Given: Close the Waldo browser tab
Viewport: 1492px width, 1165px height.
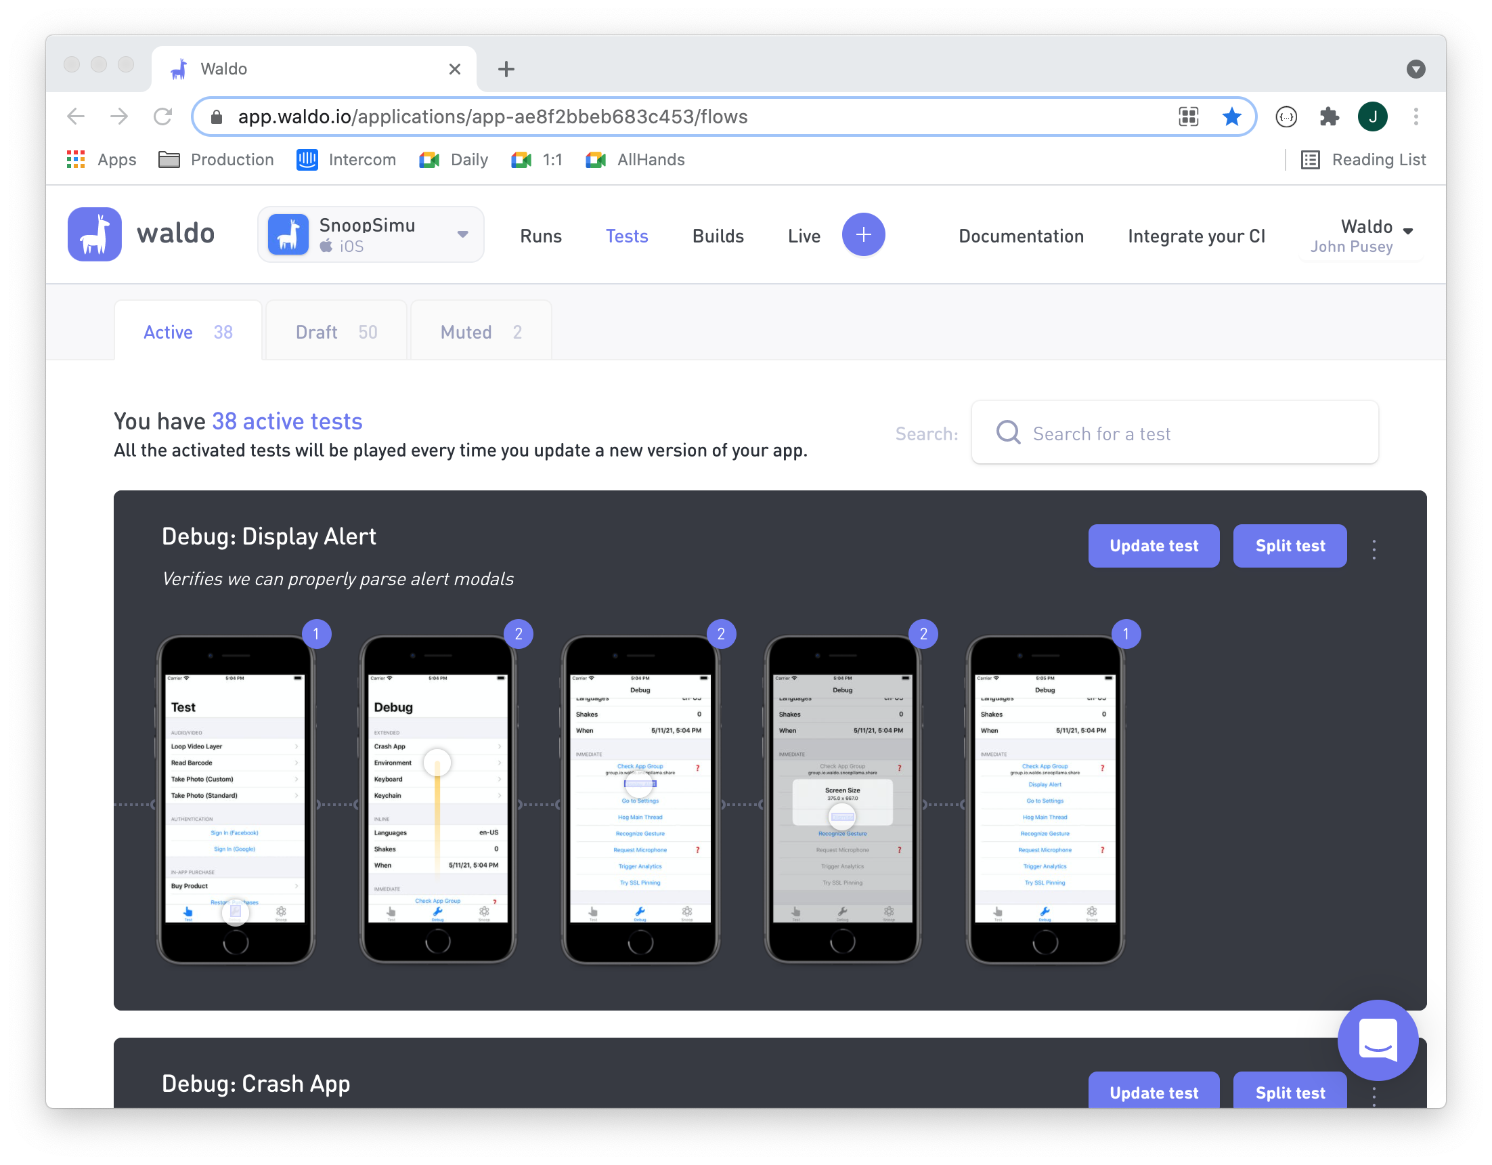Looking at the screenshot, I should coord(454,69).
